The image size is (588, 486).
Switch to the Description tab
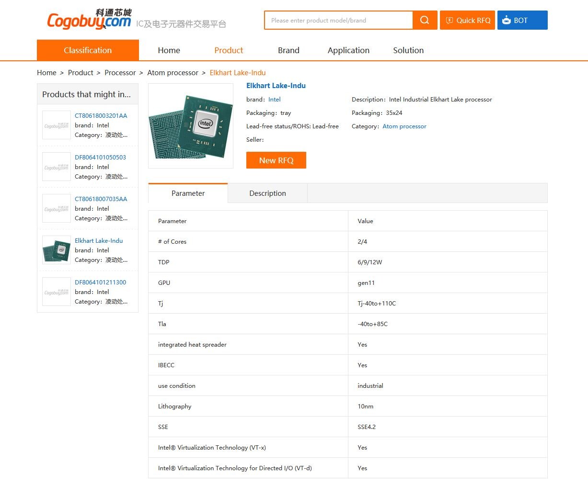(267, 193)
